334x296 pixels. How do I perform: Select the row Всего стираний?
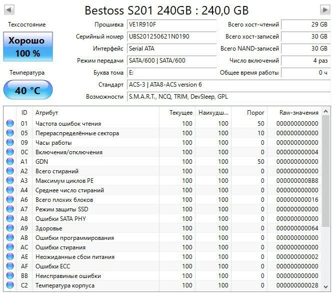click(162, 171)
